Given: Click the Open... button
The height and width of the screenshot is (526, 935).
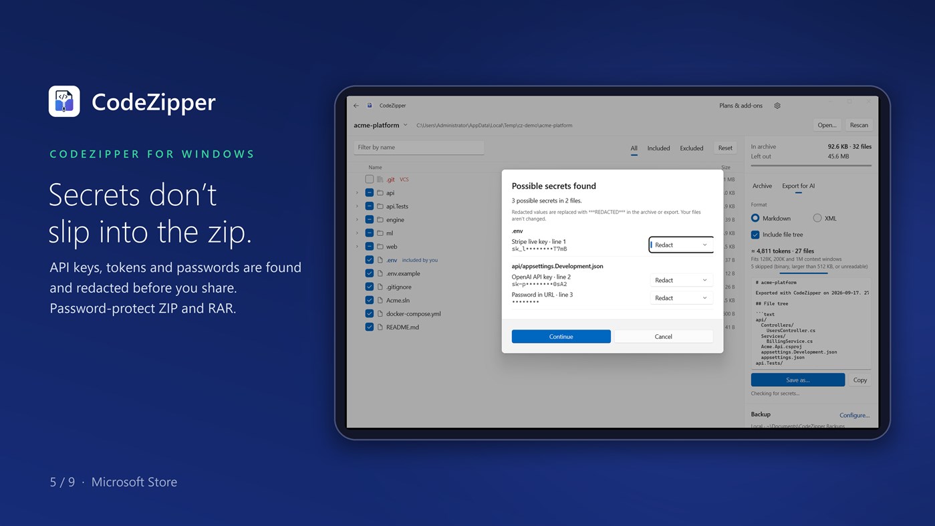Looking at the screenshot, I should 827,125.
